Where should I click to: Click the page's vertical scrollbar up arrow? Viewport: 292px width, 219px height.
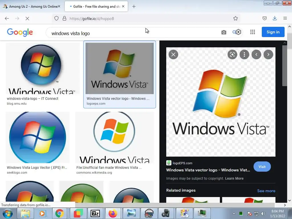tap(289, 27)
